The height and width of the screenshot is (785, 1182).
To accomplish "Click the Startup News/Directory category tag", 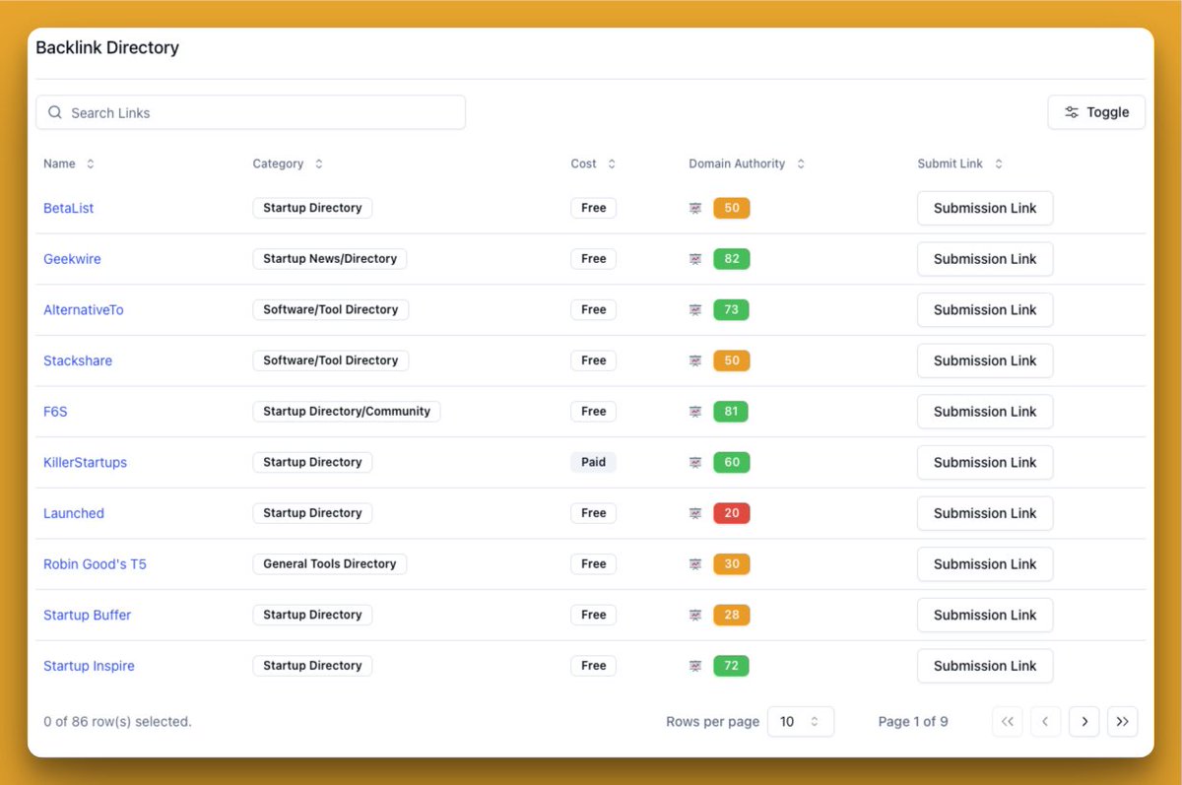I will pos(330,259).
